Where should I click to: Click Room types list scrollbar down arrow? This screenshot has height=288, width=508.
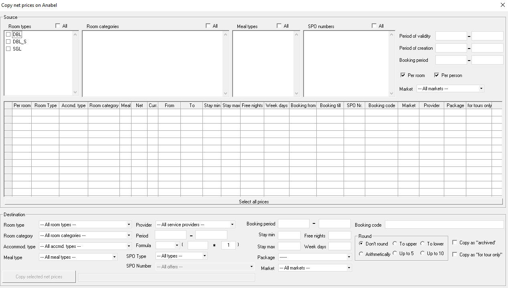(x=75, y=92)
